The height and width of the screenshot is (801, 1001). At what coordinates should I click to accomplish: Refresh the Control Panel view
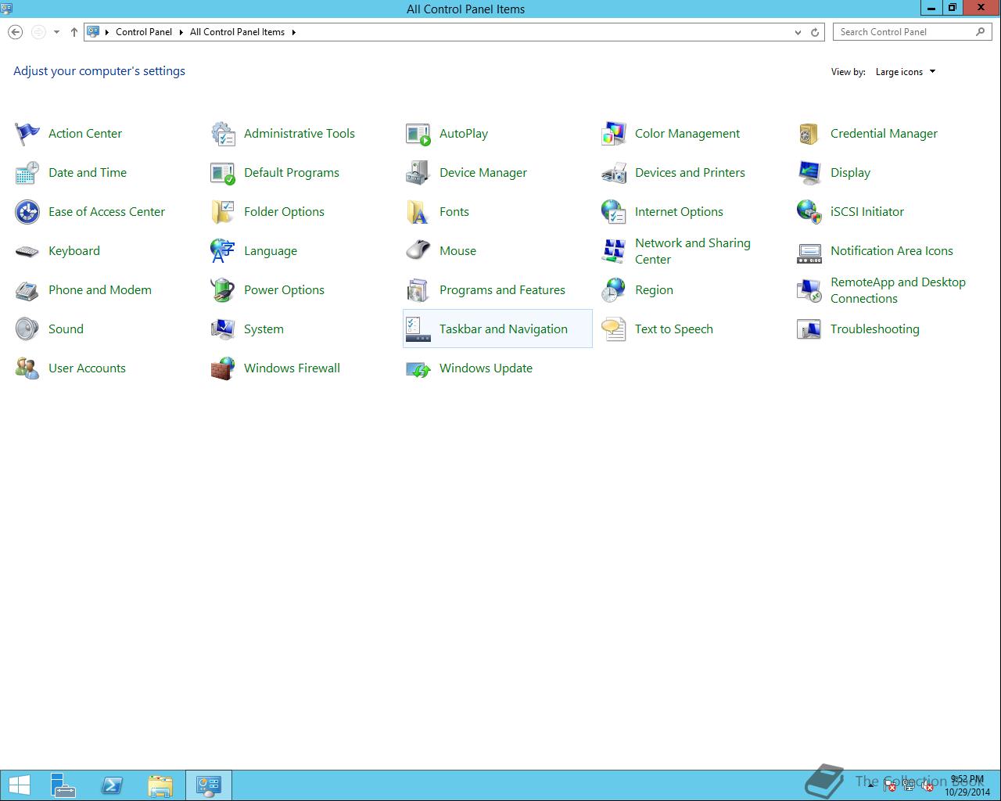pos(815,32)
